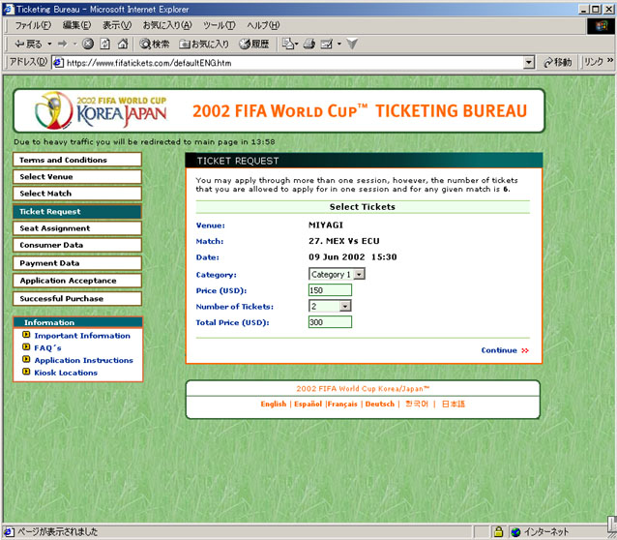The width and height of the screenshot is (617, 540).
Task: Click the grey funnel-shaped toolbar icon
Action: 352,44
